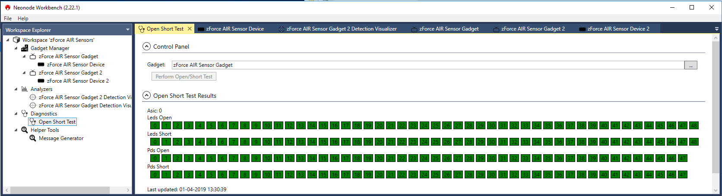Click the gadget browse ellipsis button
722x196 pixels.
690,65
